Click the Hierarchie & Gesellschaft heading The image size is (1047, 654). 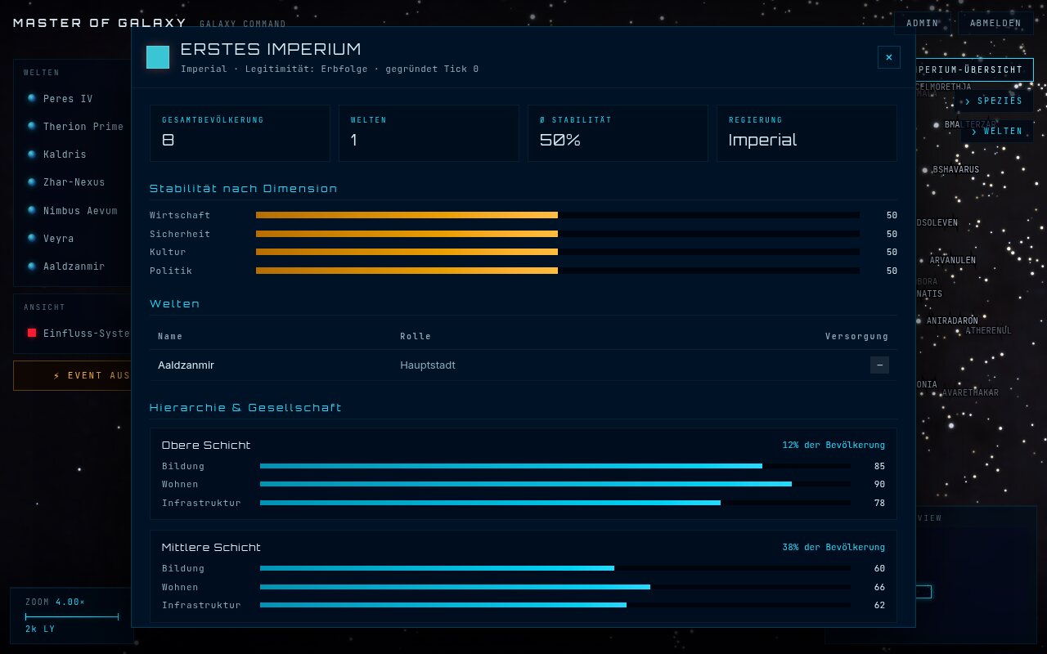coord(245,407)
